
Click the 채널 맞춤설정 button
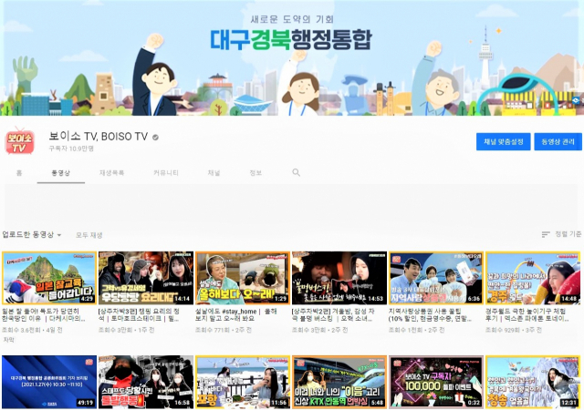click(x=503, y=142)
